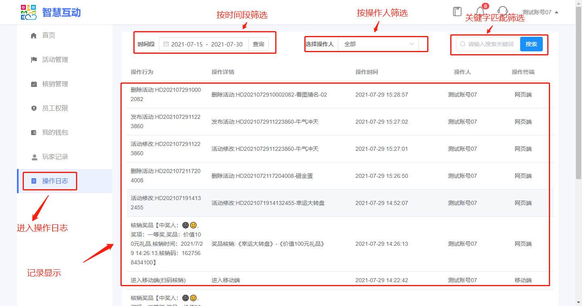Click the start date 2021-07-15 field

point(187,44)
